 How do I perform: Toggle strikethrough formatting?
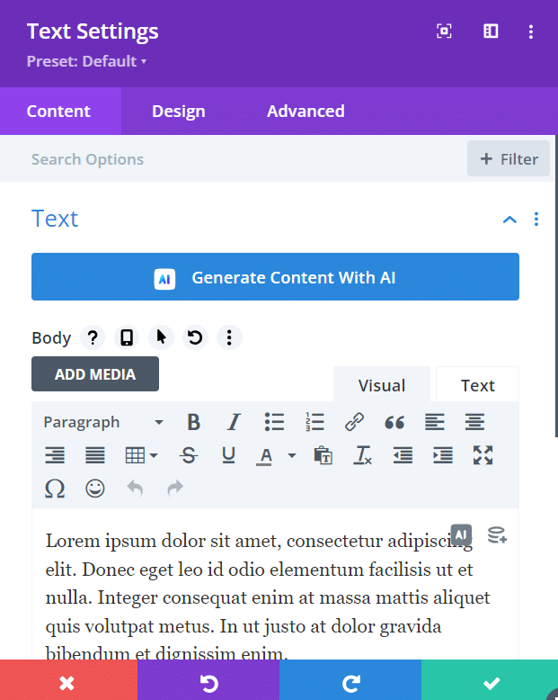[189, 455]
